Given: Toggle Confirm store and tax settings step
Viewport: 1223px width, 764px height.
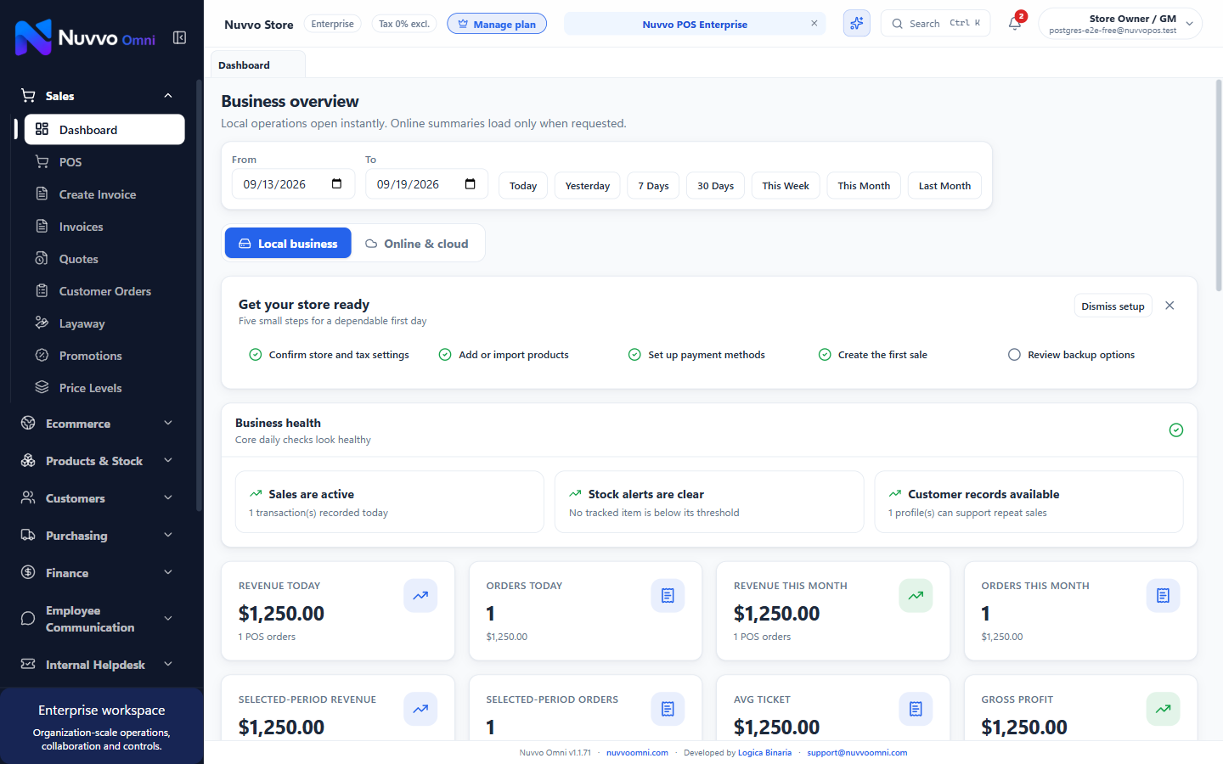Looking at the screenshot, I should [329, 355].
